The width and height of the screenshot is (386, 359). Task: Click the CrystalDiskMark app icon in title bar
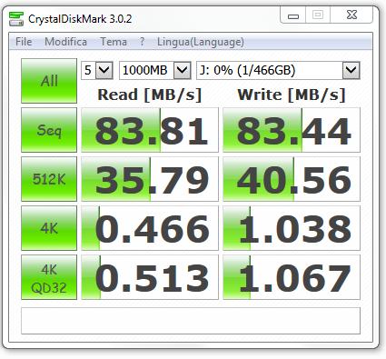[16, 19]
